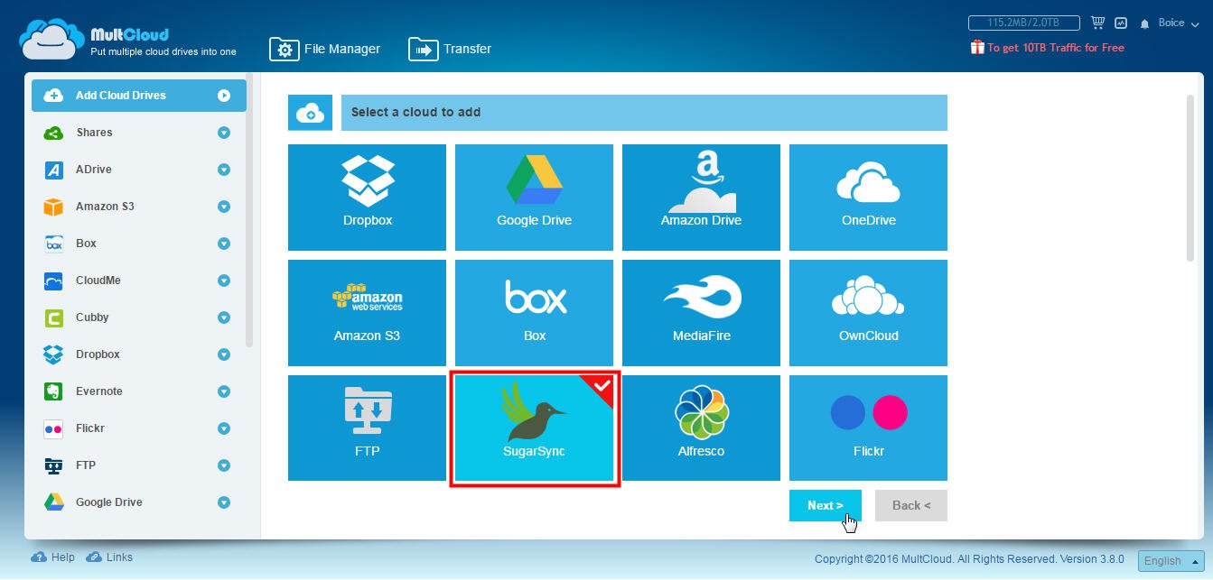Select Add Cloud Drives in sidebar

[139, 96]
